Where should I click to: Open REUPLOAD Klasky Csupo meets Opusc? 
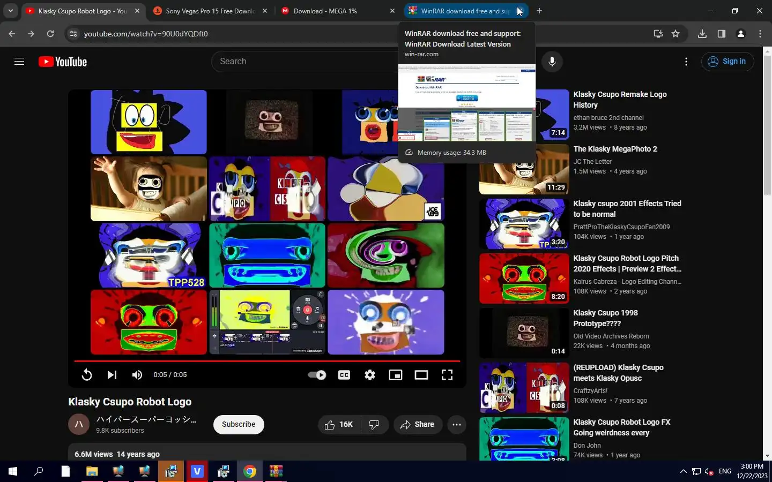[x=618, y=373]
